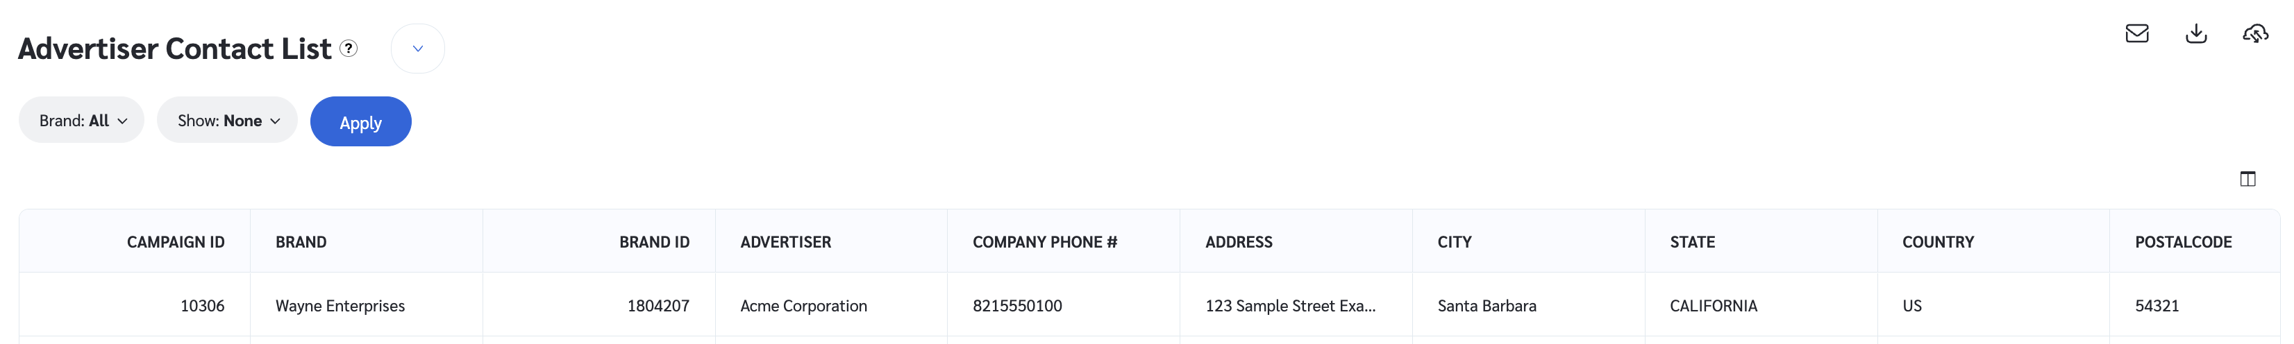The width and height of the screenshot is (2294, 344).
Task: Click the cloud sync icon
Action: click(2255, 34)
